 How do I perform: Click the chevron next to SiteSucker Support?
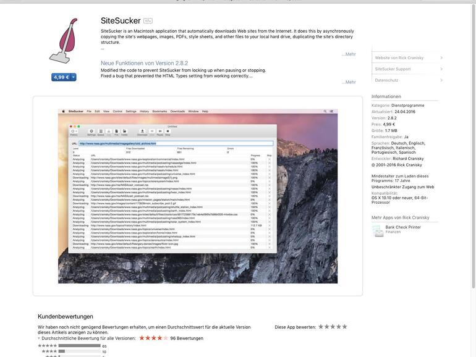pos(441,69)
